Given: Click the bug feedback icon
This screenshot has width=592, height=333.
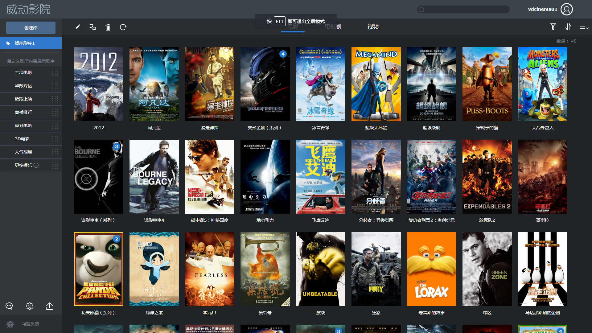Looking at the screenshot, I should 10,324.
